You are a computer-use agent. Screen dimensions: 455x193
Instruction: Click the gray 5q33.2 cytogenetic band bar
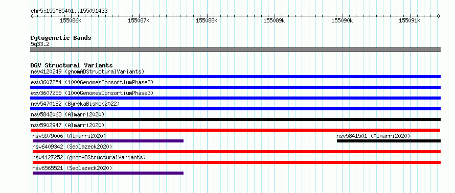235,50
